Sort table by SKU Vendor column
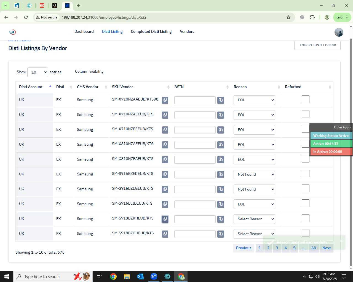353x282 pixels. coord(140,87)
